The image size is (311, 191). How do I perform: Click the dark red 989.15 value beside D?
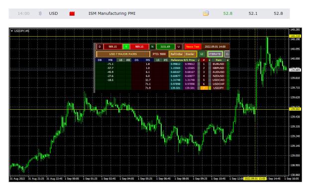pos(112,47)
